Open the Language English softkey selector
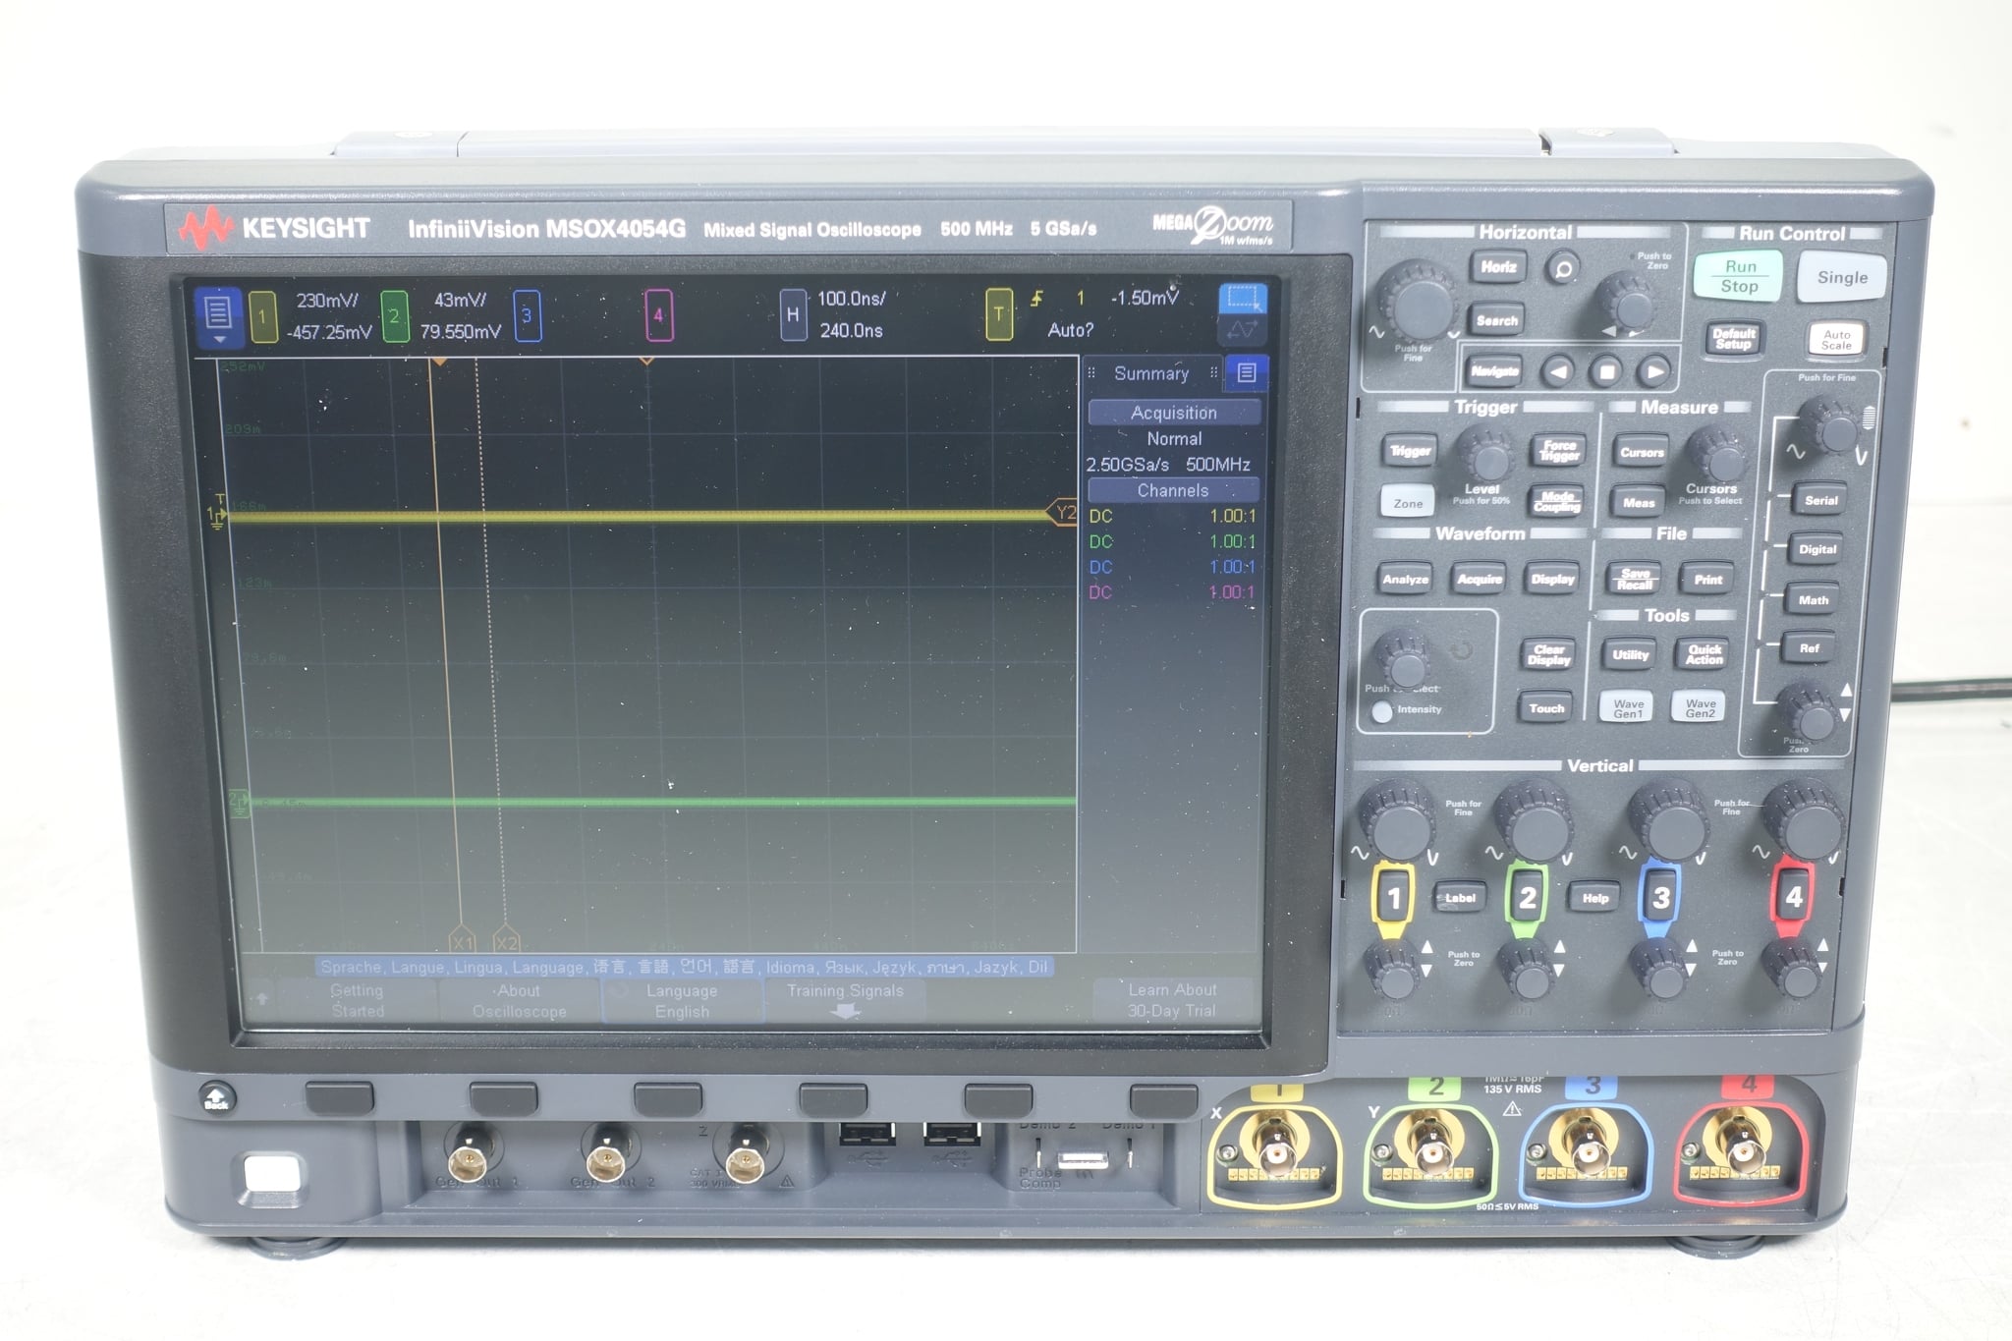Viewport: 2012px width, 1341px height. (x=682, y=1001)
